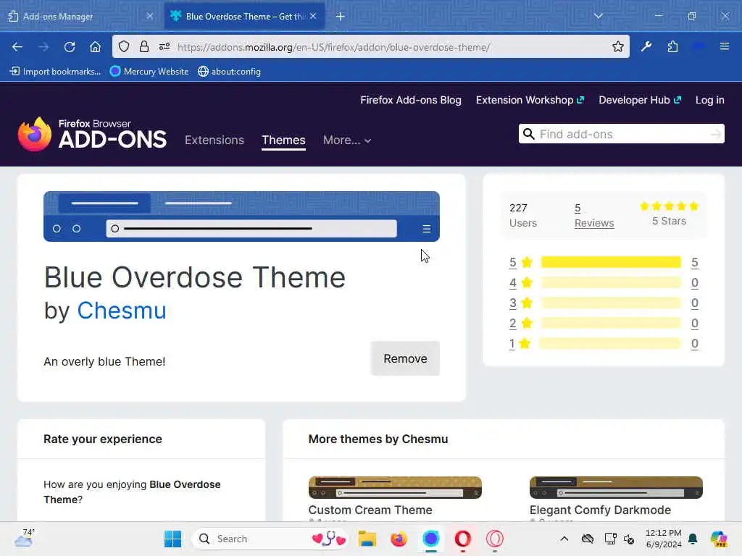
Task: Open the Custom Cream Theme preview
Action: 395,487
